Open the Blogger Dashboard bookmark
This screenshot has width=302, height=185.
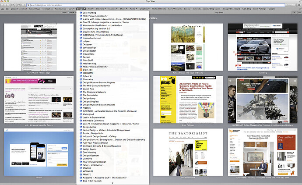[x=232, y=9]
